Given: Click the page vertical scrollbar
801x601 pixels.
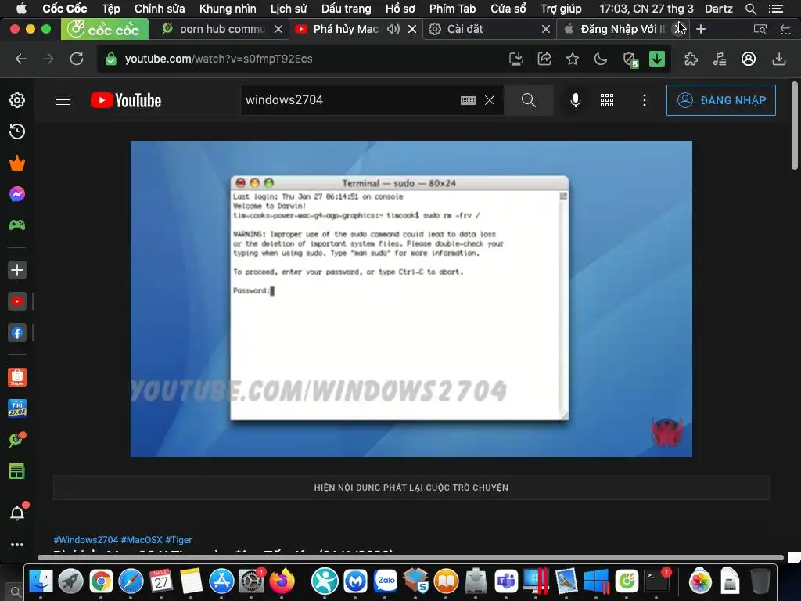Looking at the screenshot, I should [795, 125].
